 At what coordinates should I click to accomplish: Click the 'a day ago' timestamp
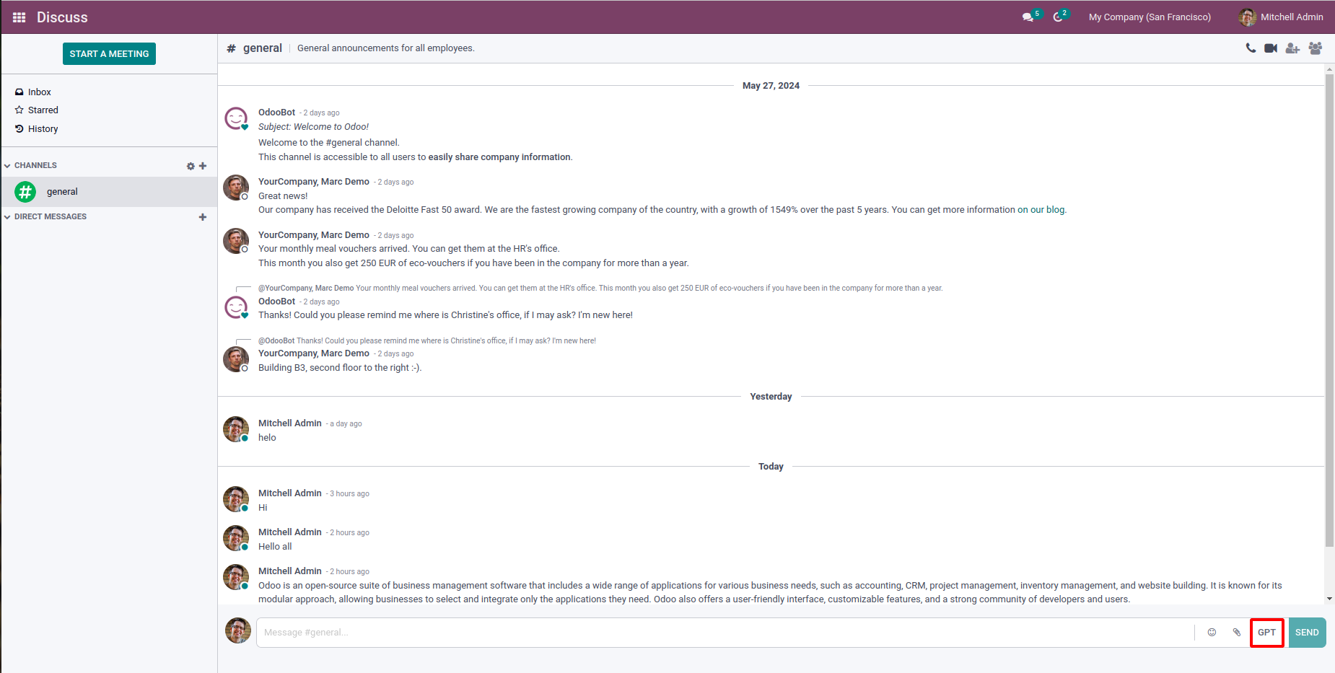coord(346,424)
